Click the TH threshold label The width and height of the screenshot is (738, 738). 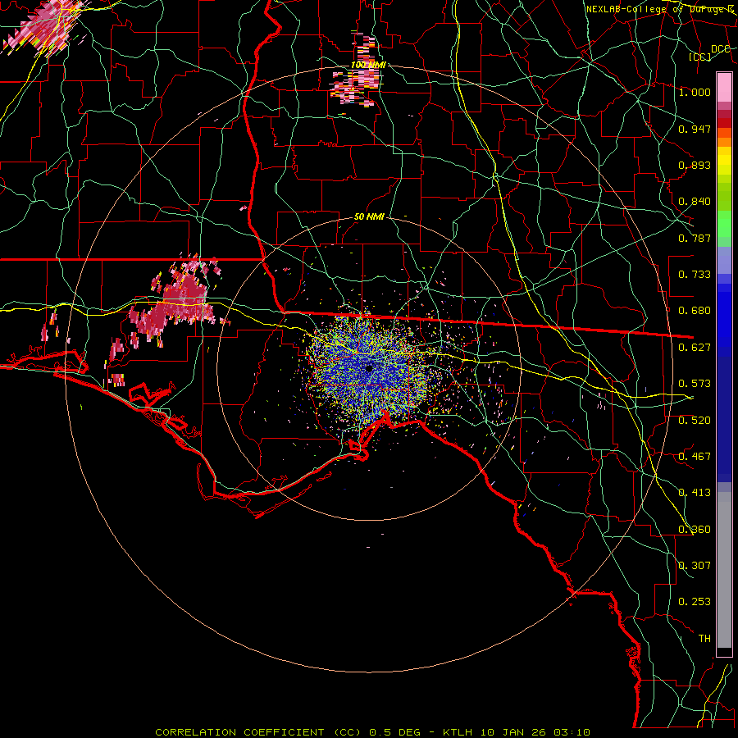[704, 639]
